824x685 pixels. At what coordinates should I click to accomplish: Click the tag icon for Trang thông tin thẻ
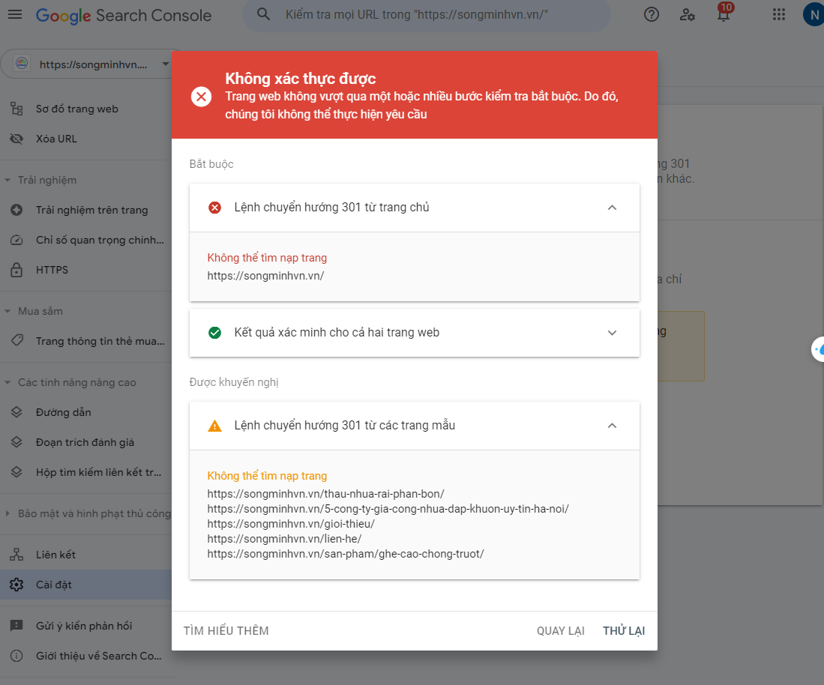(x=16, y=341)
